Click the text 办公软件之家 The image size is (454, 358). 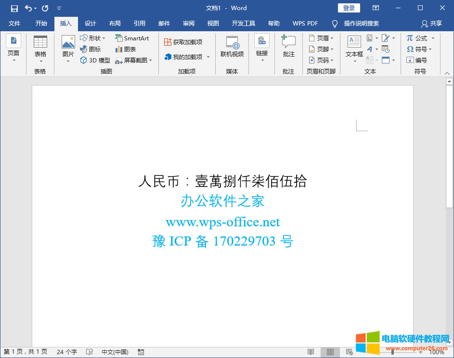[x=222, y=201]
